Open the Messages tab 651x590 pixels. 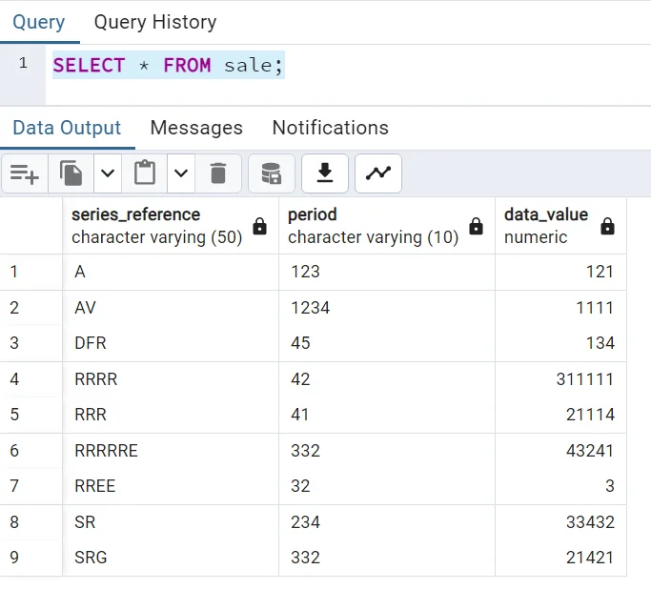pos(196,128)
